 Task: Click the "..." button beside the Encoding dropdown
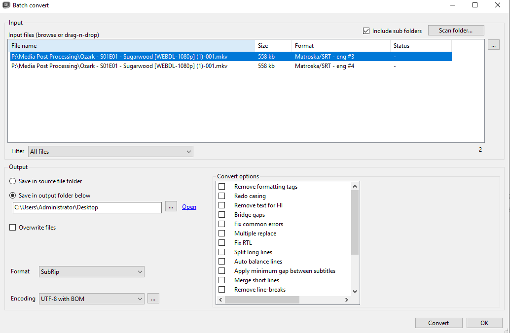(153, 298)
